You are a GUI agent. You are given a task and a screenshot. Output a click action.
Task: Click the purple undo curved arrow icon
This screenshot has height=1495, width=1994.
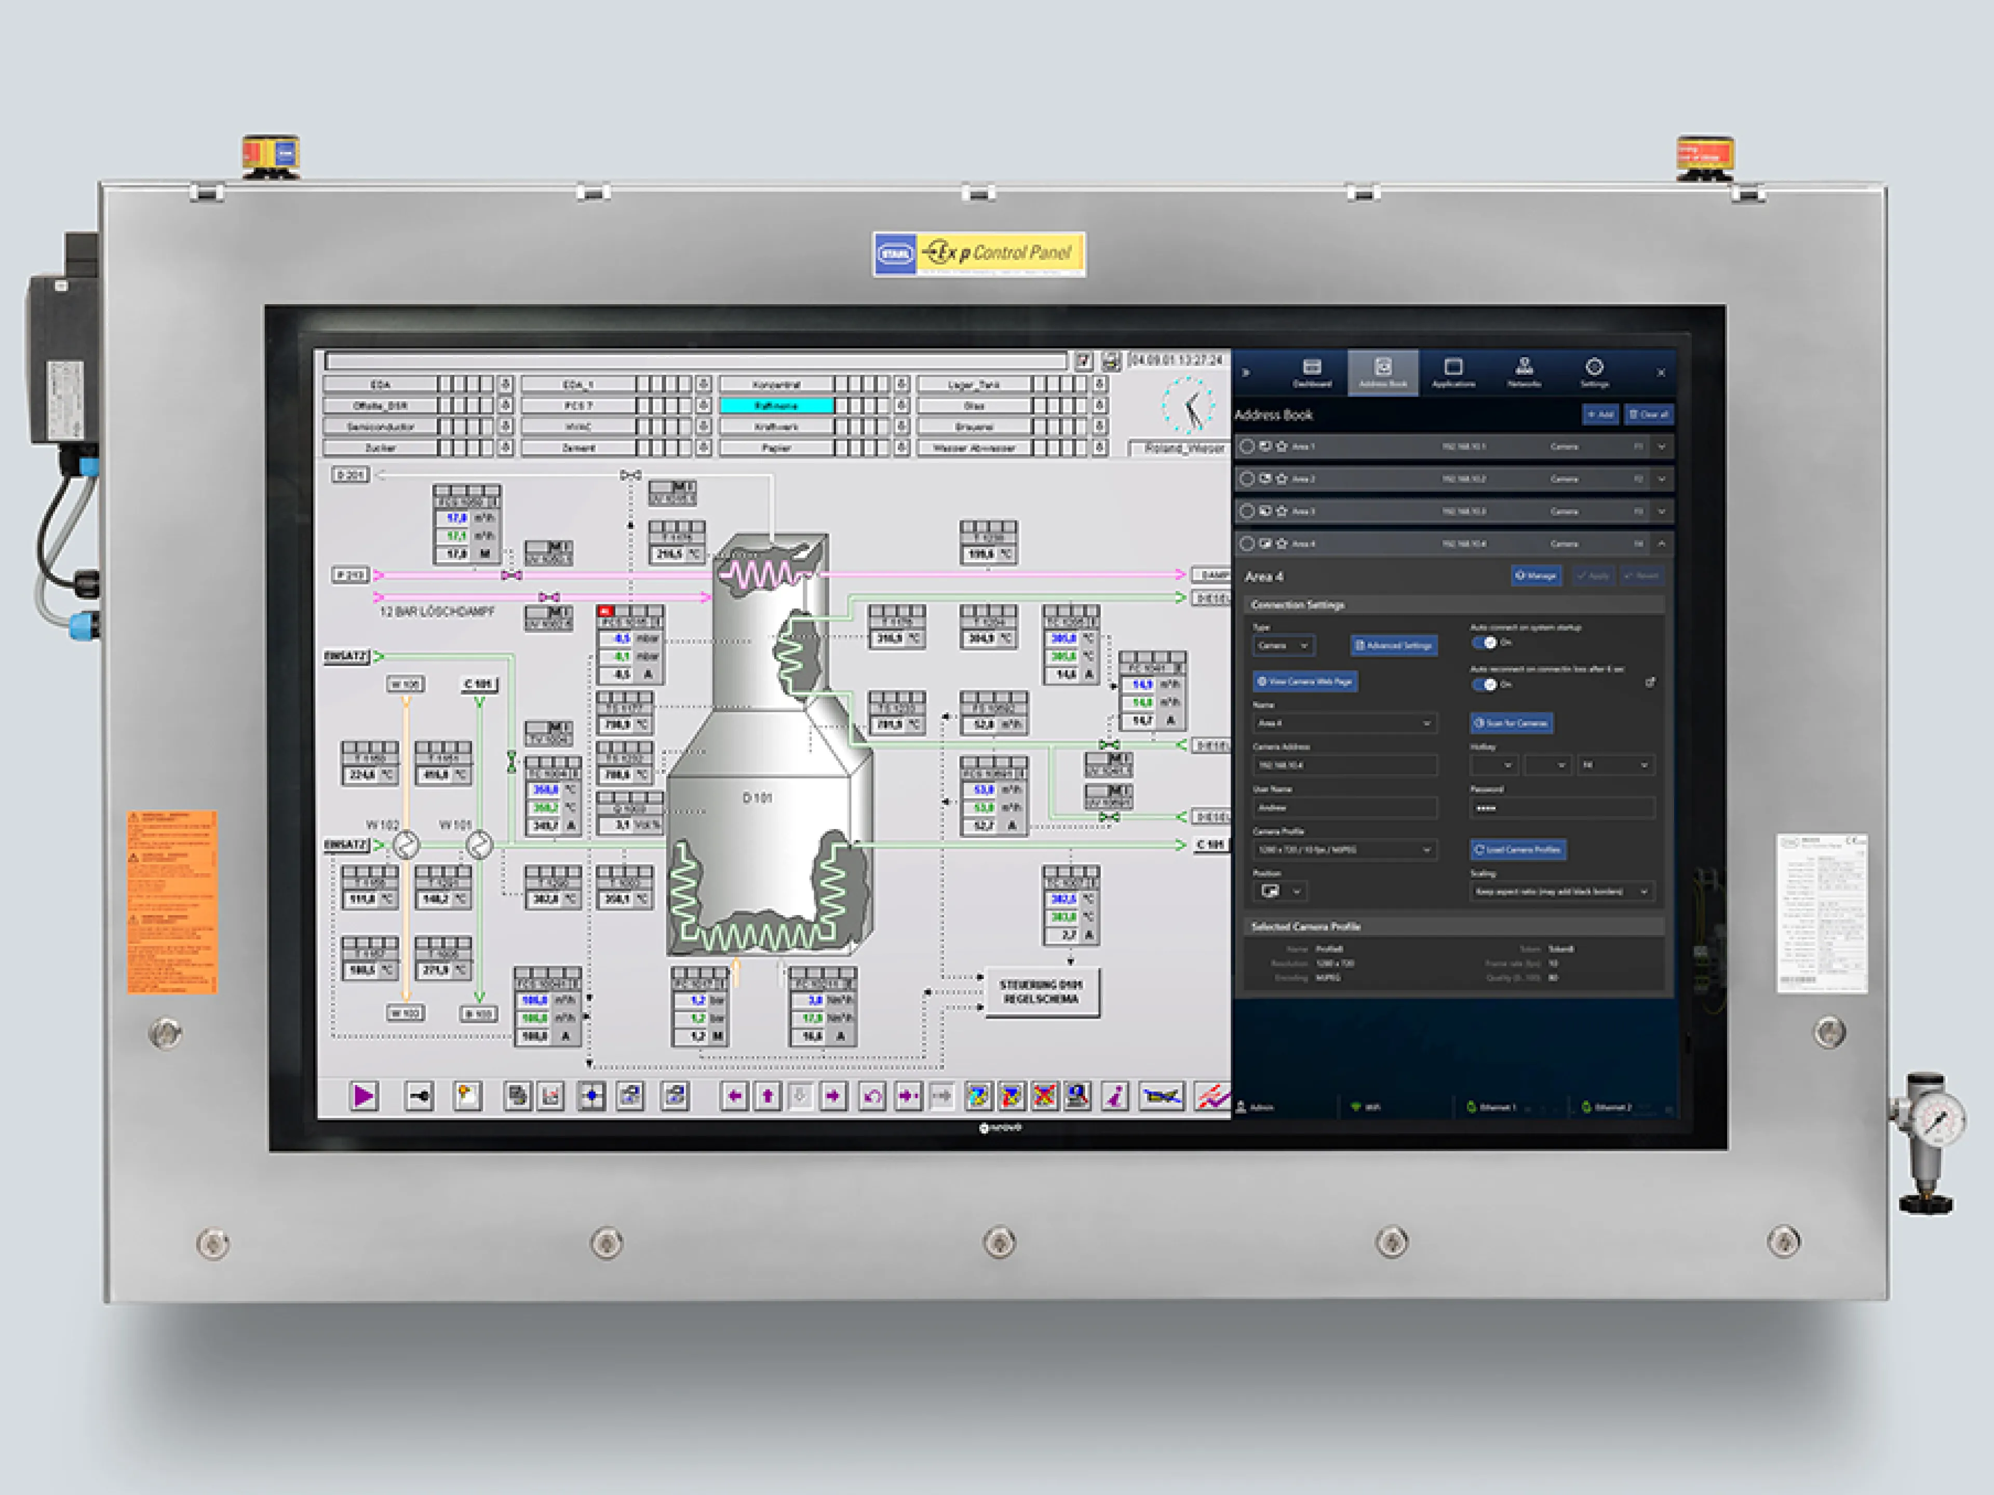(x=872, y=1096)
